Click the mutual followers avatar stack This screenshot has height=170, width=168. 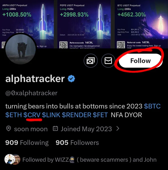click(x=12, y=159)
